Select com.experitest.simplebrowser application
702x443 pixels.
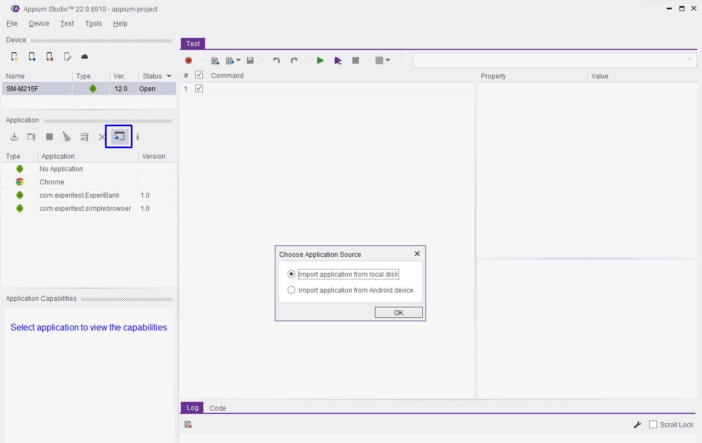coord(89,208)
